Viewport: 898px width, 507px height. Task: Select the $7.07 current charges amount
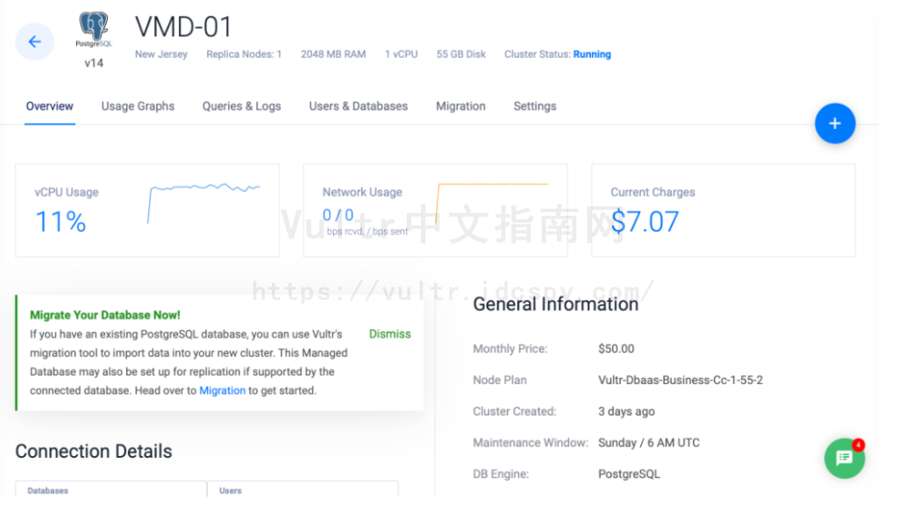[645, 222]
